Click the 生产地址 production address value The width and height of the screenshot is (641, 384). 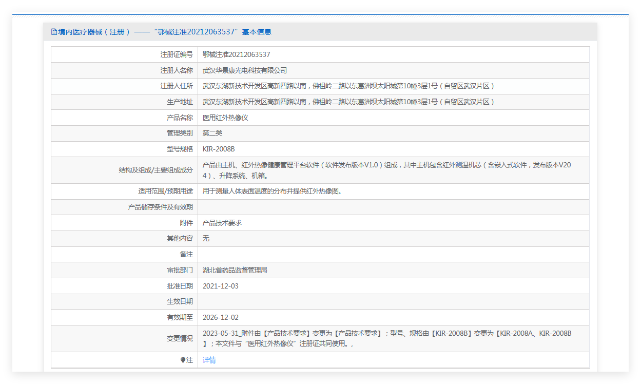[348, 102]
